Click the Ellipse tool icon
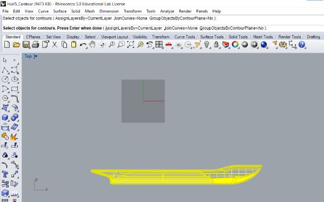This screenshot has height=202, width=324. (15, 79)
